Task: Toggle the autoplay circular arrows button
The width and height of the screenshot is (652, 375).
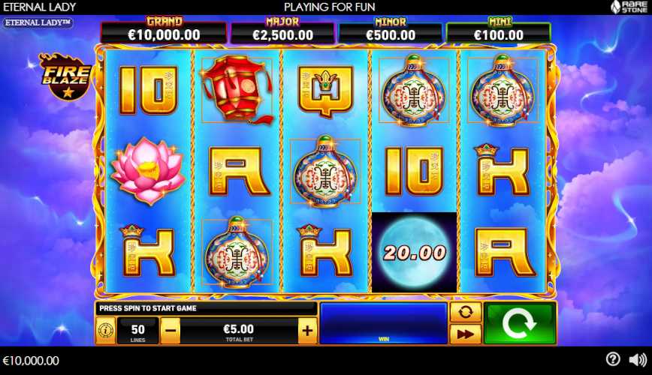Action: 465,312
